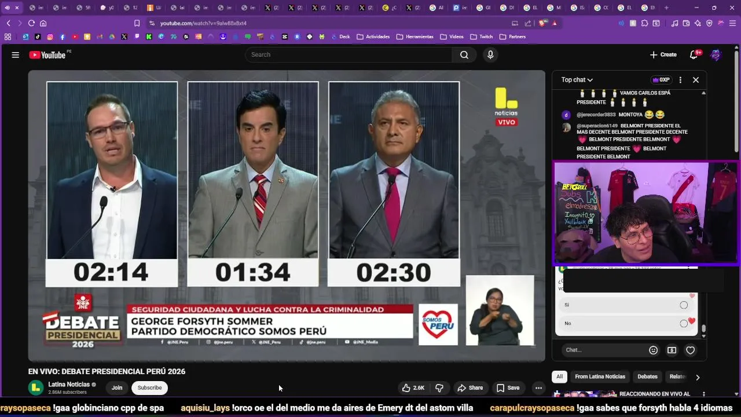Click the Share button under video
Viewport: 741px width, 417px height.
pyautogui.click(x=469, y=388)
